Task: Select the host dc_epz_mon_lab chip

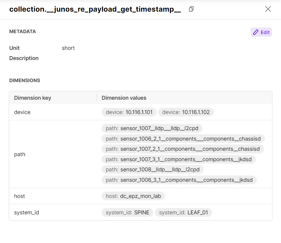Action: pos(133,196)
